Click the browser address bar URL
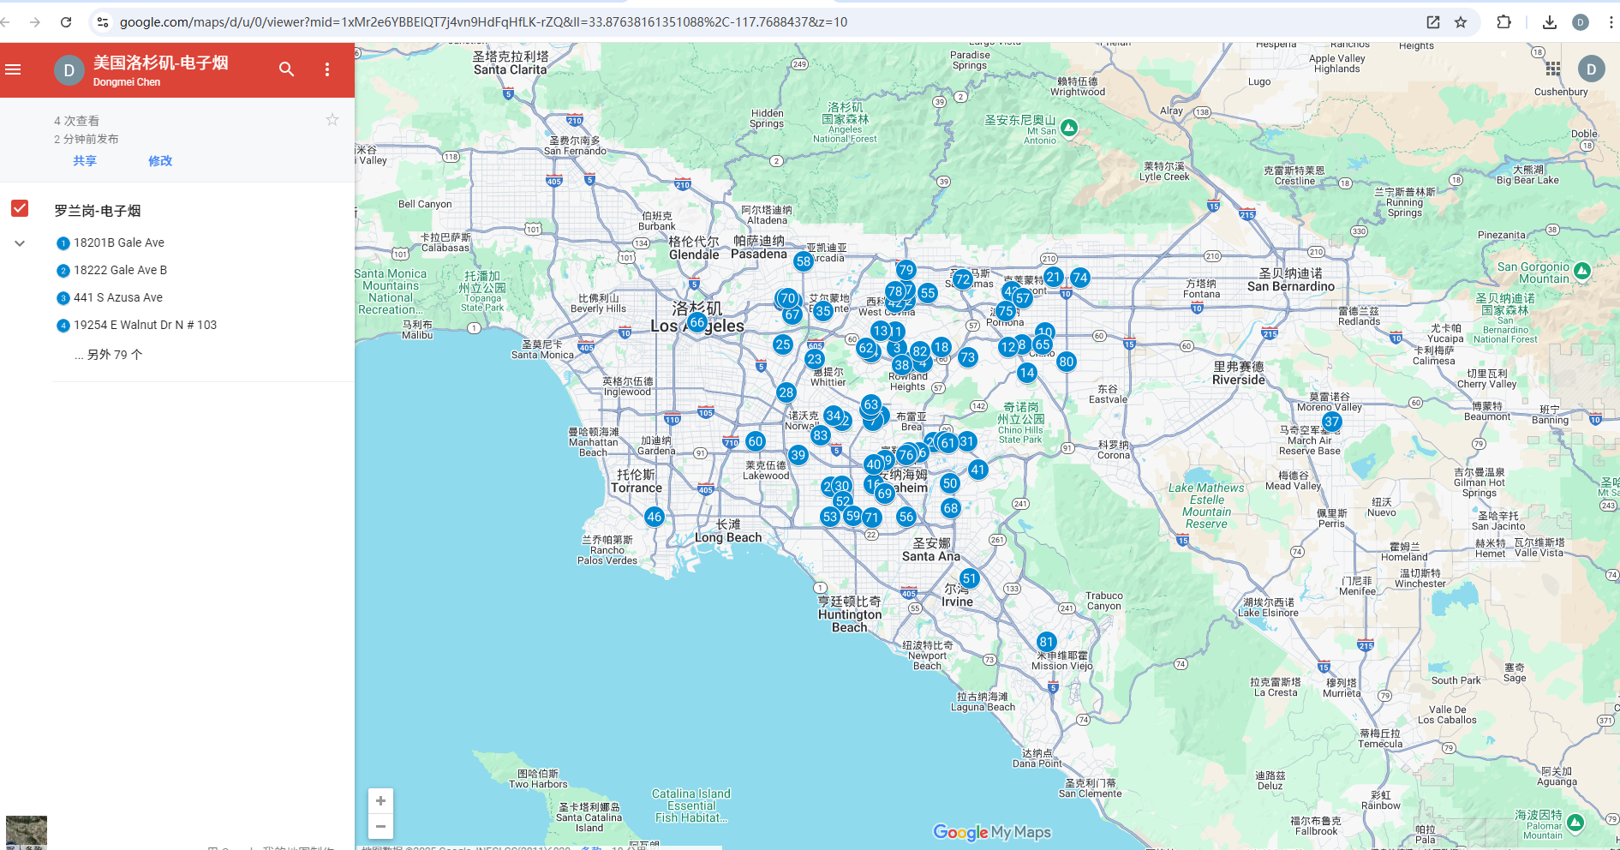This screenshot has height=850, width=1620. [x=483, y=22]
